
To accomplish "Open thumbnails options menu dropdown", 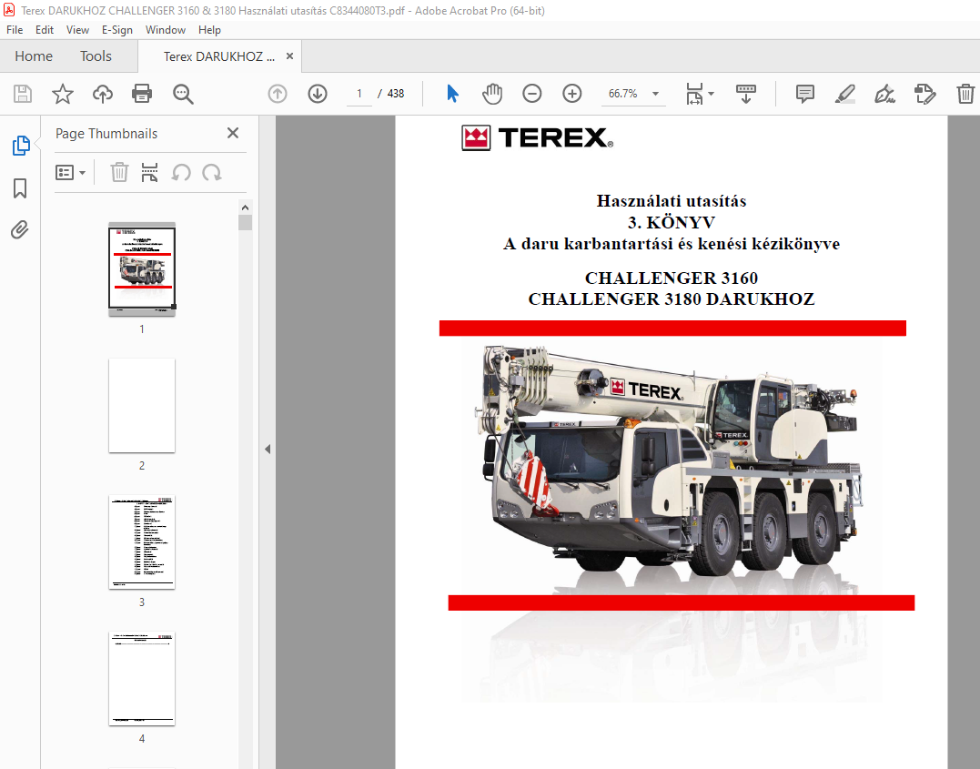I will [x=70, y=173].
